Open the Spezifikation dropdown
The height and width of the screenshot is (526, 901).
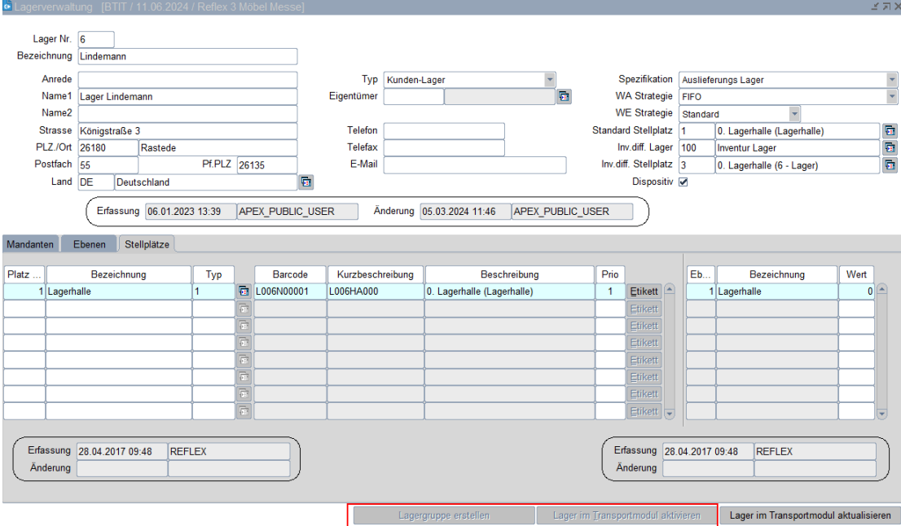click(x=891, y=80)
